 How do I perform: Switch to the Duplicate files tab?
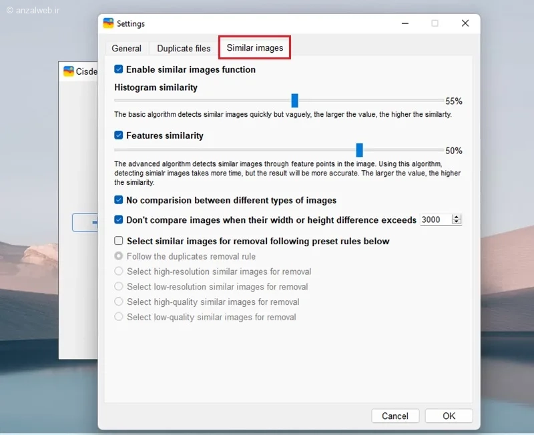[x=184, y=48]
